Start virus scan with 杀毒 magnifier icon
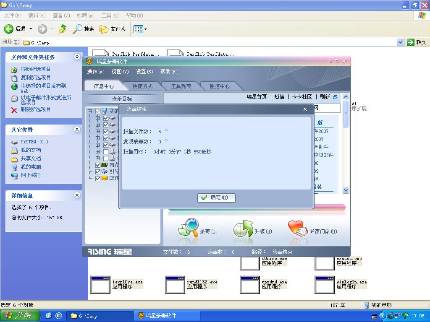 pyautogui.click(x=189, y=228)
